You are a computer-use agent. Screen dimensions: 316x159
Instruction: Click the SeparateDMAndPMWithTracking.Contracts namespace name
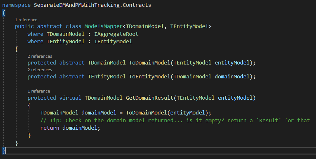(93, 5)
